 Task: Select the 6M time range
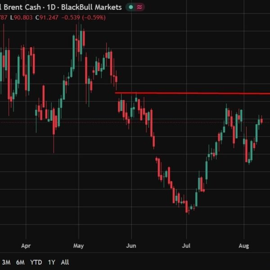tap(20, 262)
